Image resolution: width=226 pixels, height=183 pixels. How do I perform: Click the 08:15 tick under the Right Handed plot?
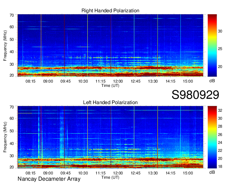(31, 81)
